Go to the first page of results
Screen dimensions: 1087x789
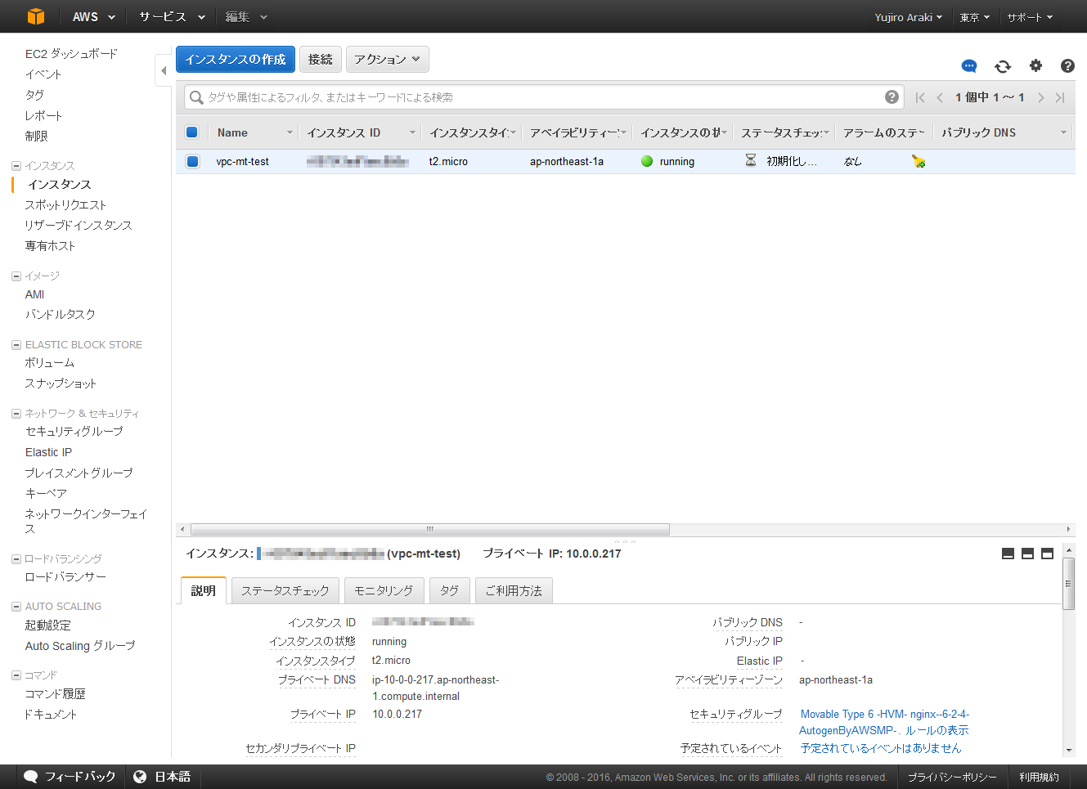point(920,97)
